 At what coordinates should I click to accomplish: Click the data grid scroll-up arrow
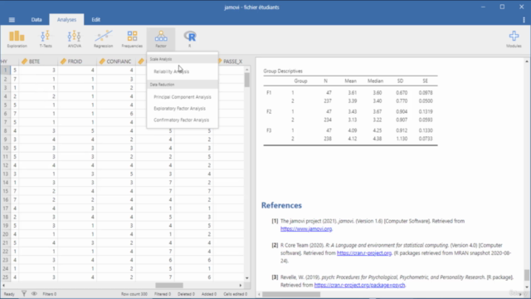click(x=247, y=70)
